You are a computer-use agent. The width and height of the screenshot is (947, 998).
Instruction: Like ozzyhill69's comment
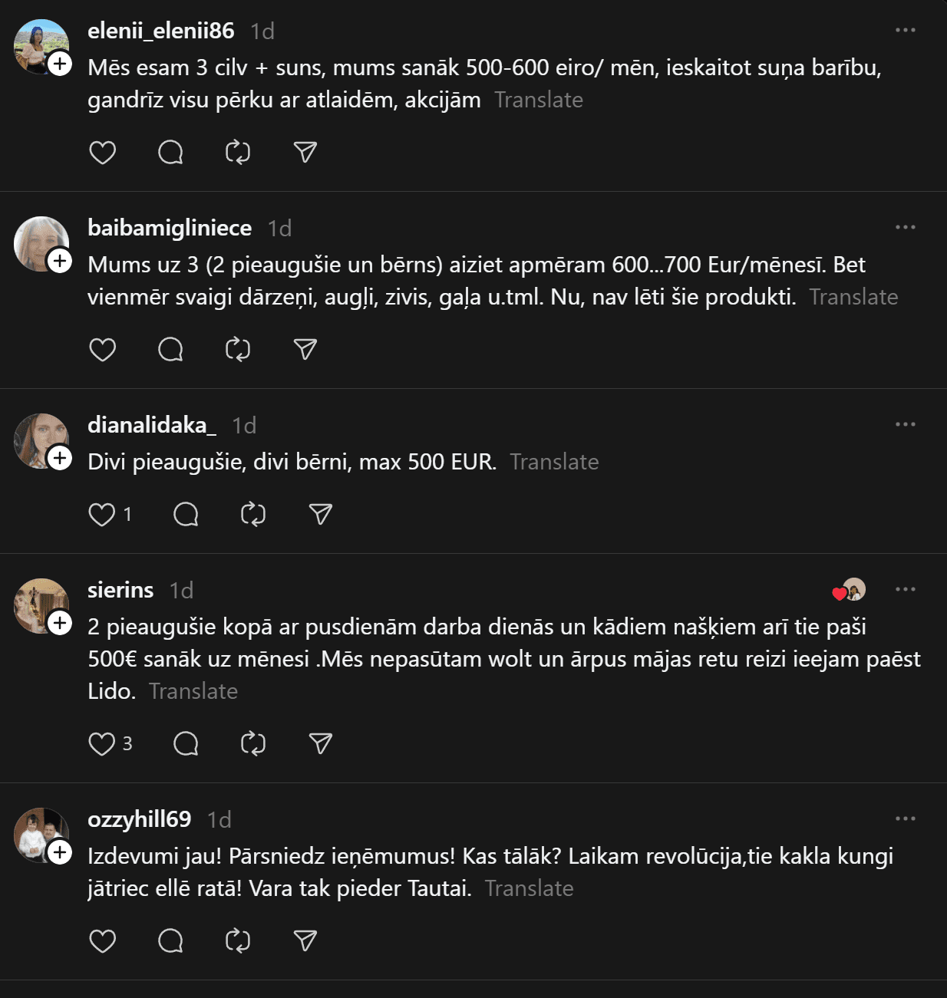point(102,940)
